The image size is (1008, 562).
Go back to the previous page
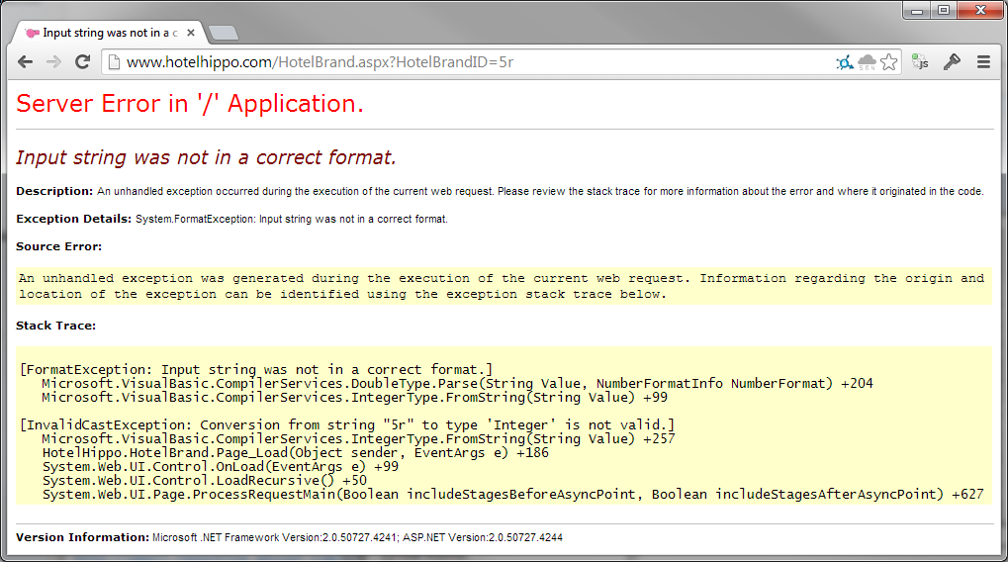tap(25, 61)
